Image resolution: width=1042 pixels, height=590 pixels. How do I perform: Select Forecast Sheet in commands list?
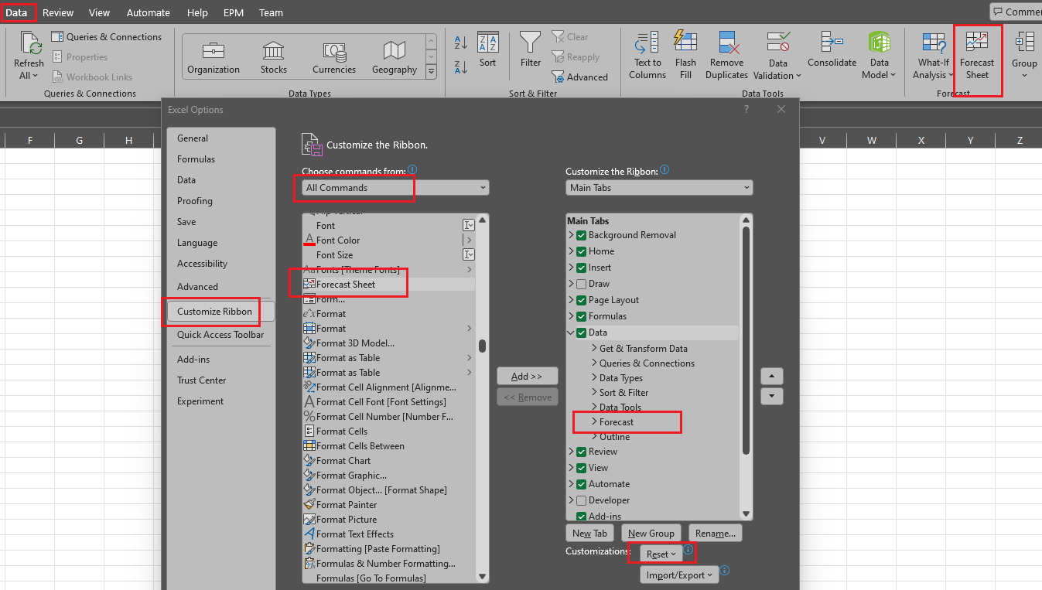pos(388,285)
